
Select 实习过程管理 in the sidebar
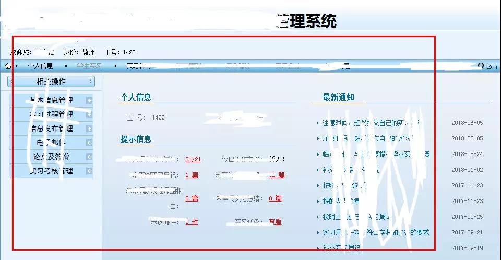52,114
